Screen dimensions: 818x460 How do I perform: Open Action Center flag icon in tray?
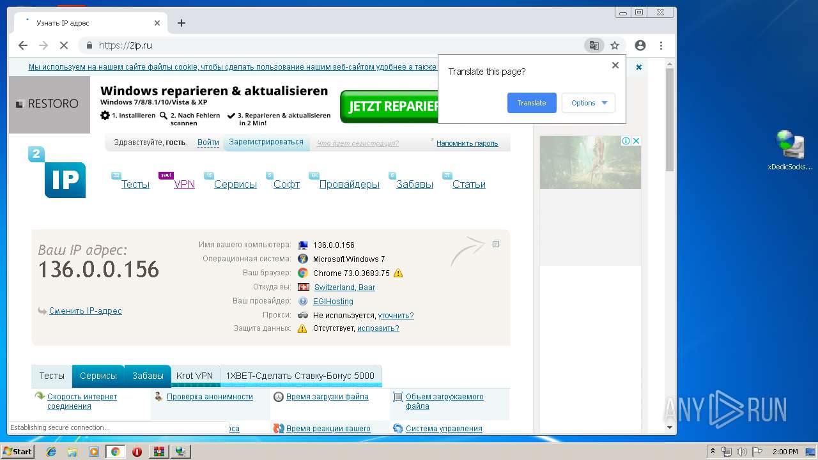tap(756, 452)
